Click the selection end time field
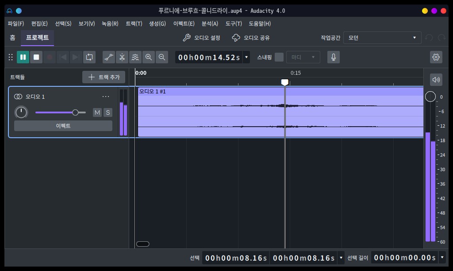This screenshot has width=453, height=271. point(303,258)
